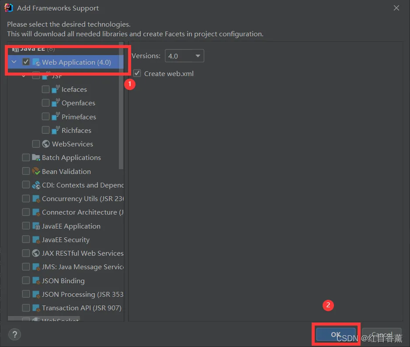The height and width of the screenshot is (347, 410).
Task: Click the Concurrency Utils icon
Action: click(x=36, y=198)
